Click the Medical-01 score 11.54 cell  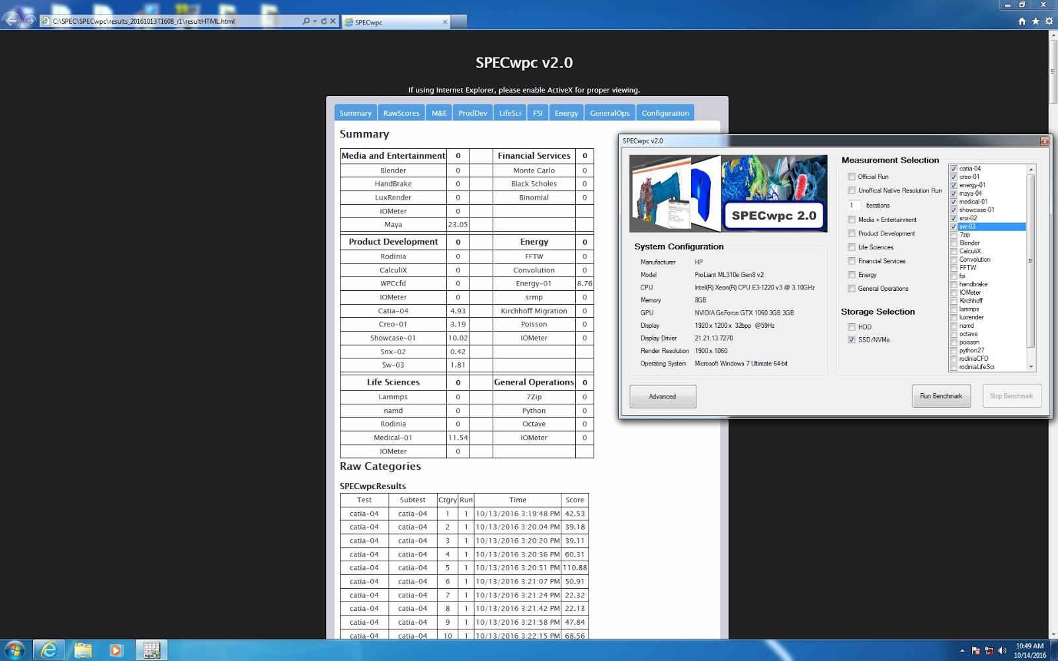click(x=458, y=438)
